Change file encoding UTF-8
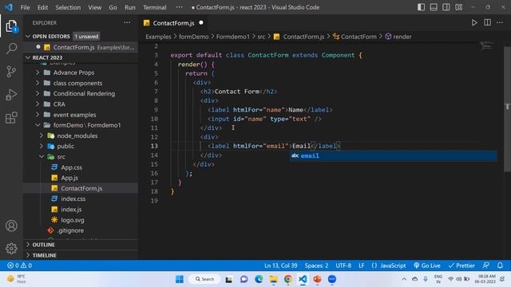This screenshot has height=287, width=511. coord(343,265)
